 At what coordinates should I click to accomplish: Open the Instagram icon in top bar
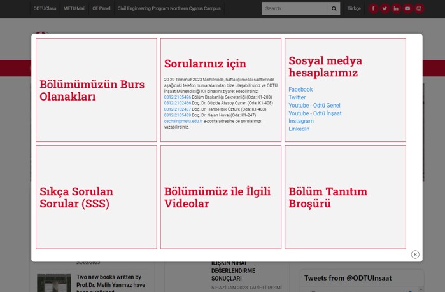[x=419, y=8]
